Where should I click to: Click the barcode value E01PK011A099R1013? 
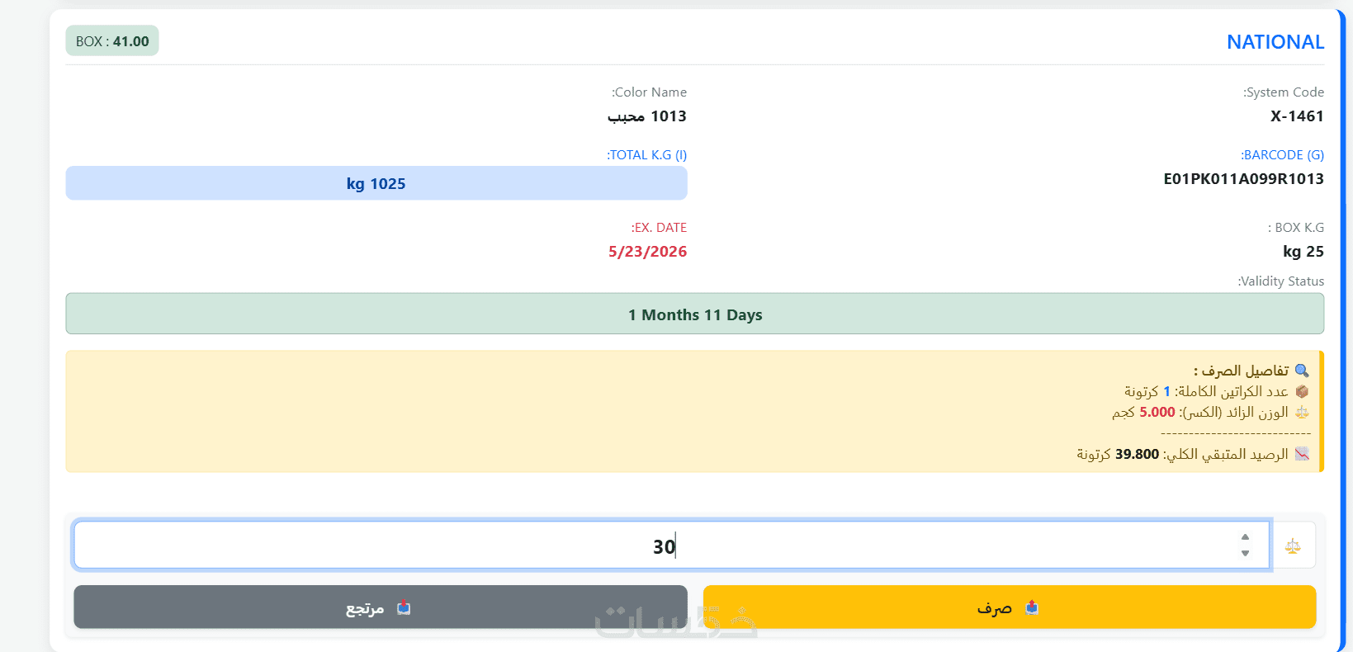pyautogui.click(x=1243, y=179)
